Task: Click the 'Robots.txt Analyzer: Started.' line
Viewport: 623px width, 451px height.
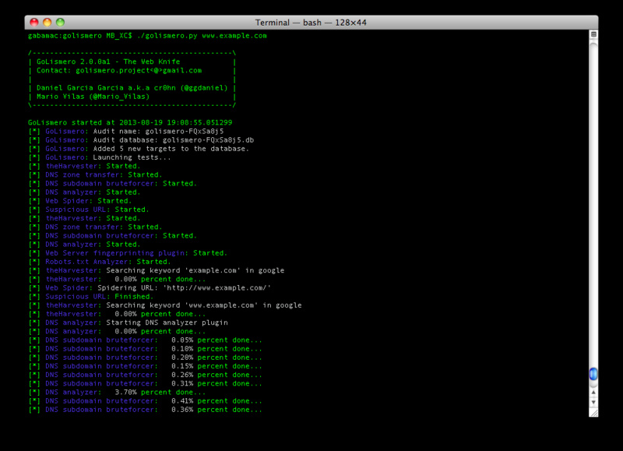Action: click(x=100, y=262)
